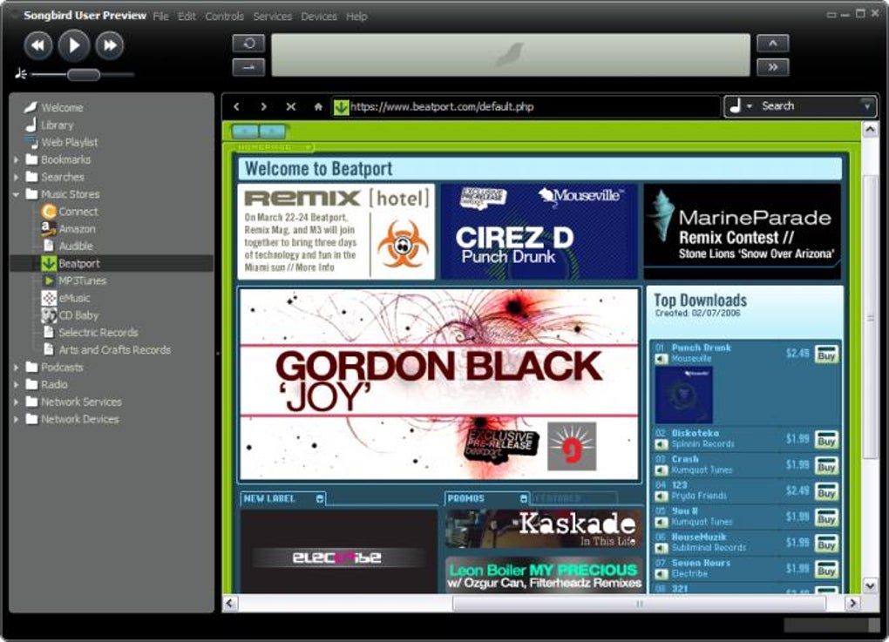The width and height of the screenshot is (889, 642).
Task: Open the Amazon store
Action: [77, 229]
